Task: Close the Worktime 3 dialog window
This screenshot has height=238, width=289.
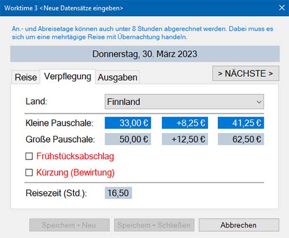Action: point(282,8)
